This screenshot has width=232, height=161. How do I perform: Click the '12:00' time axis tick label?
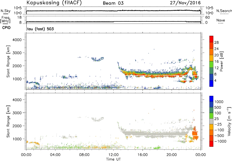tap(113, 155)
